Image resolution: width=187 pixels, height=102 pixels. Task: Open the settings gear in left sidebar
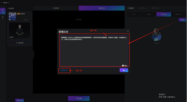click(x=3, y=18)
